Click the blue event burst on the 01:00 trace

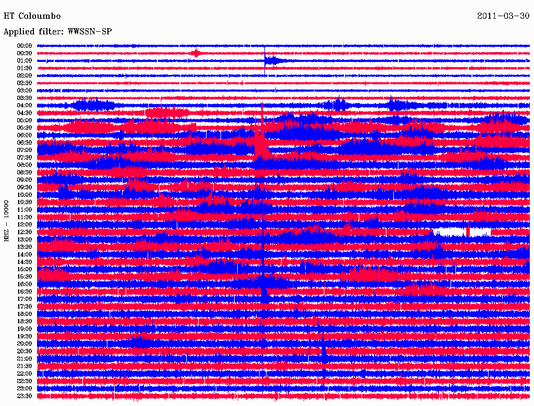[x=275, y=61]
